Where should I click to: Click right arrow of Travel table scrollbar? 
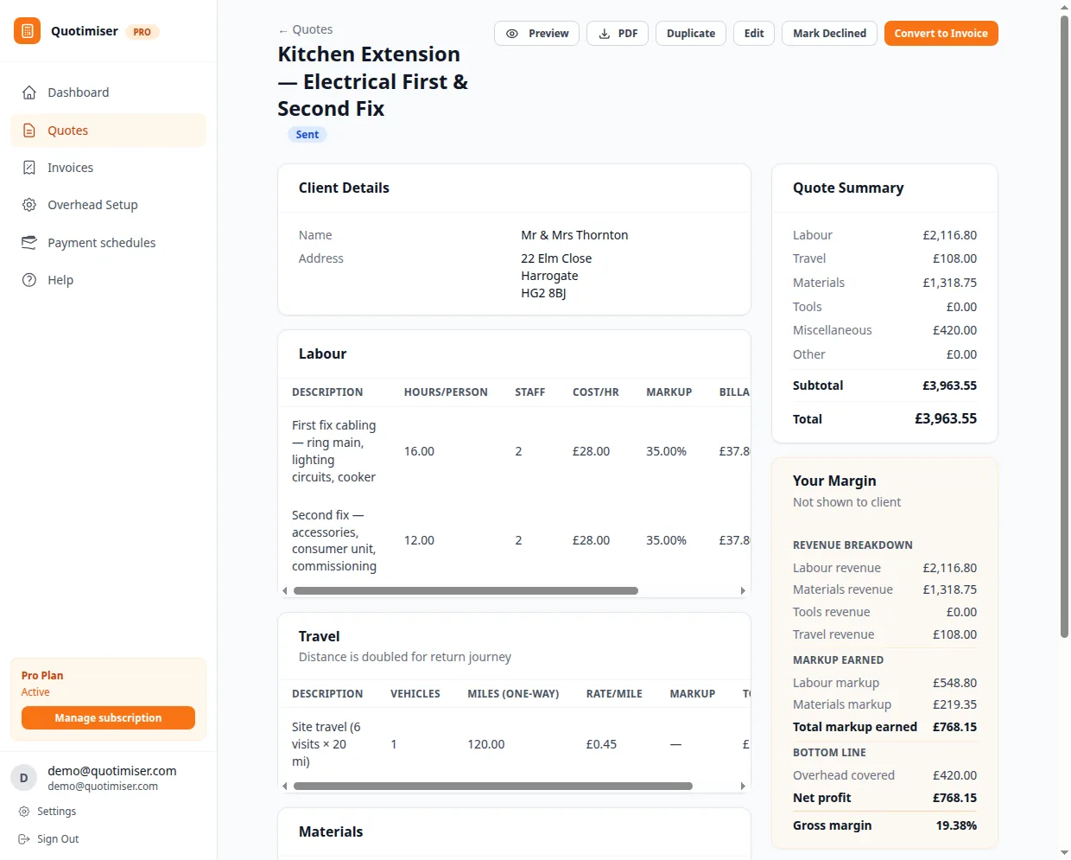click(x=743, y=787)
